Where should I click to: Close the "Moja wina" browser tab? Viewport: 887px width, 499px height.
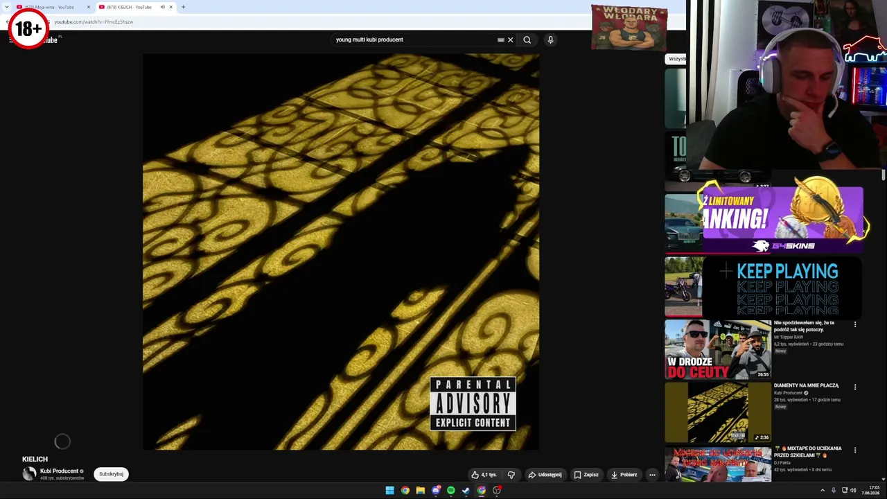(x=88, y=7)
